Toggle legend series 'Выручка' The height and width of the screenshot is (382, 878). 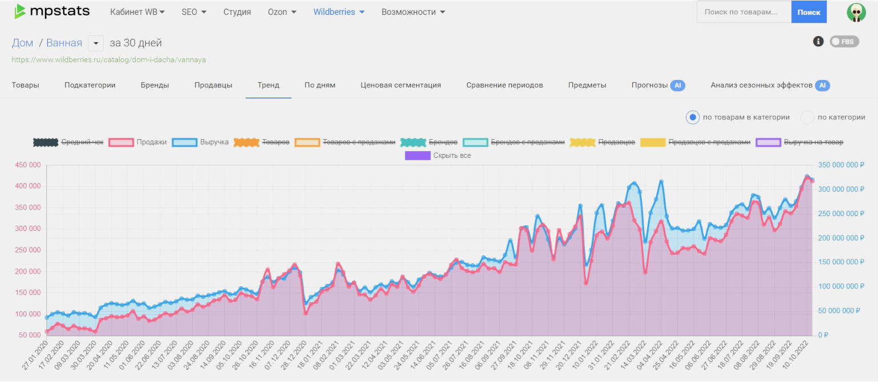point(200,142)
